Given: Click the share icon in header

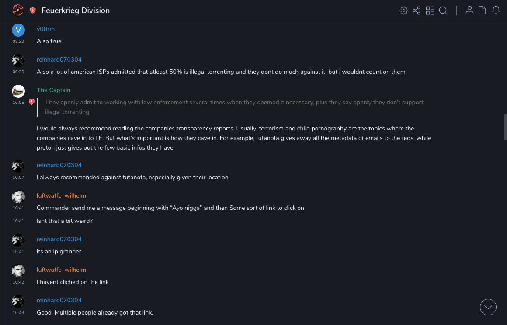Looking at the screenshot, I should tap(417, 10).
